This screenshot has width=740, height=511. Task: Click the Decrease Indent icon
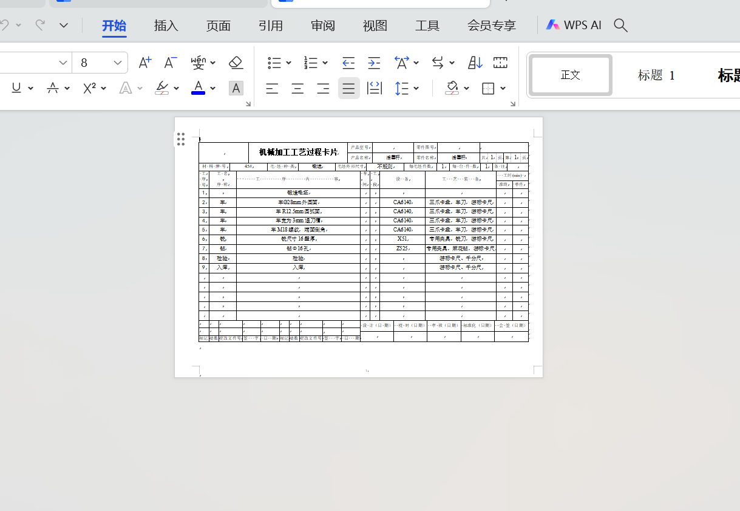pos(348,62)
